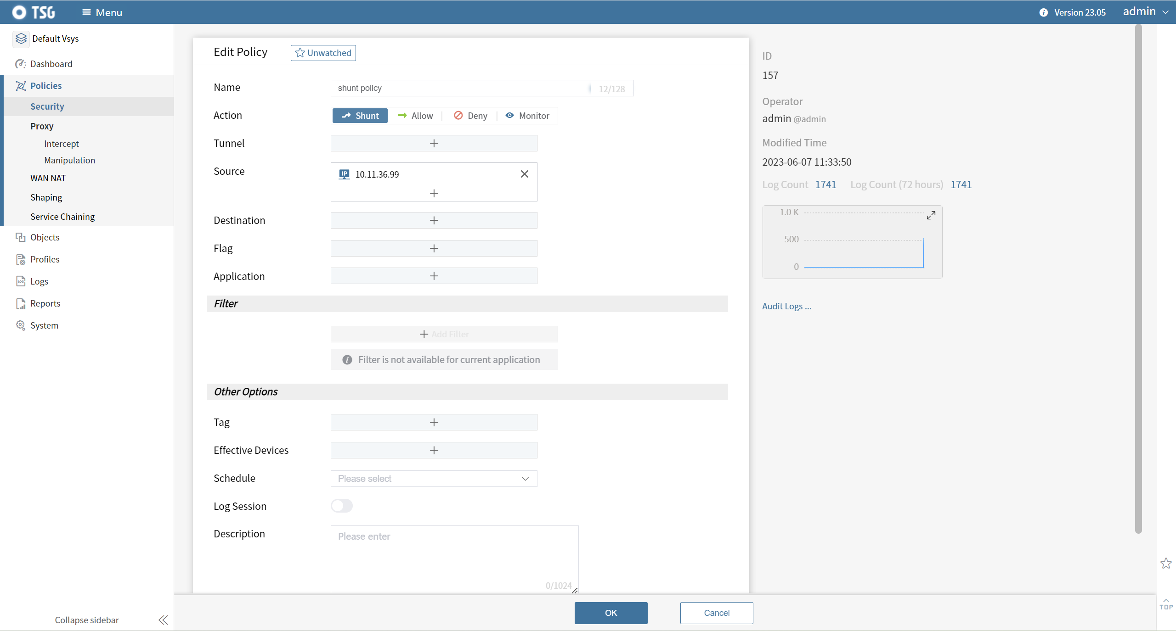Collapse sidebar using double-chevron icon
This screenshot has height=631, width=1176.
tap(163, 620)
